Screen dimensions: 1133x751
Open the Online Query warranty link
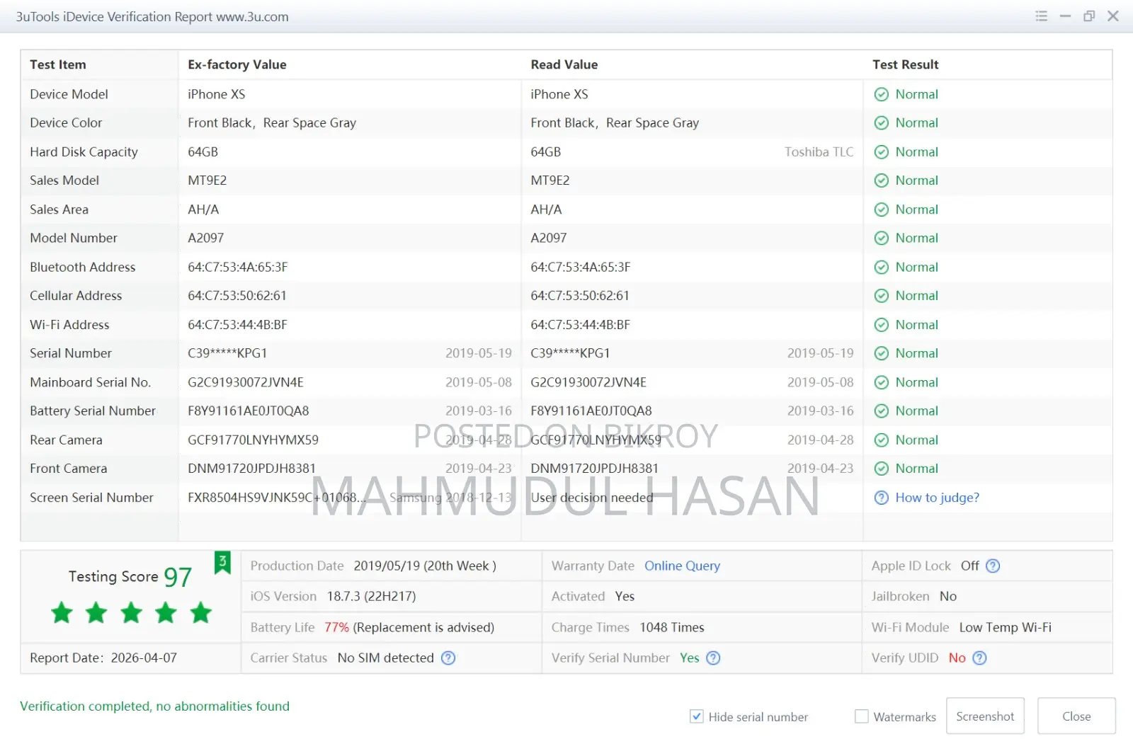click(x=682, y=566)
